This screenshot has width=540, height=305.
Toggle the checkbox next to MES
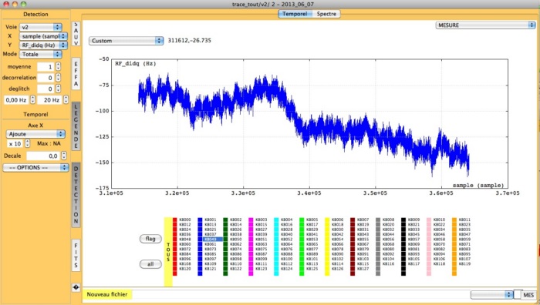tap(518, 295)
